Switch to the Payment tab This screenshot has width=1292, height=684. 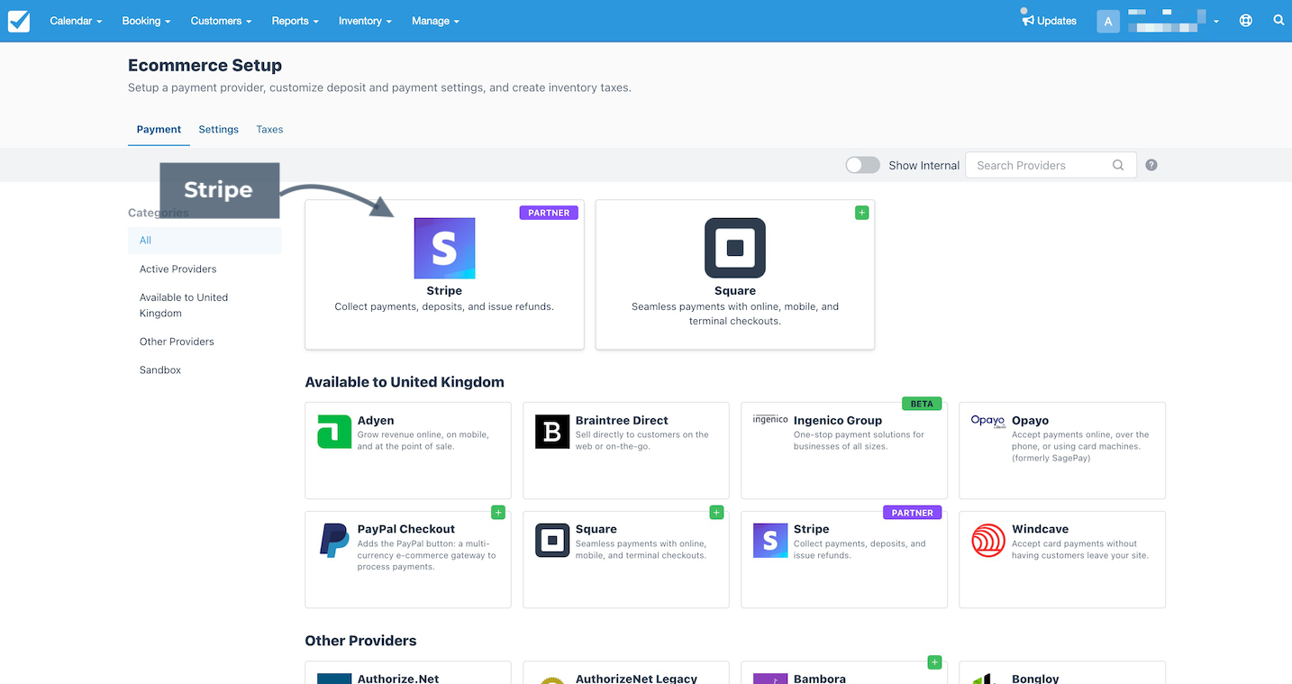tap(159, 130)
